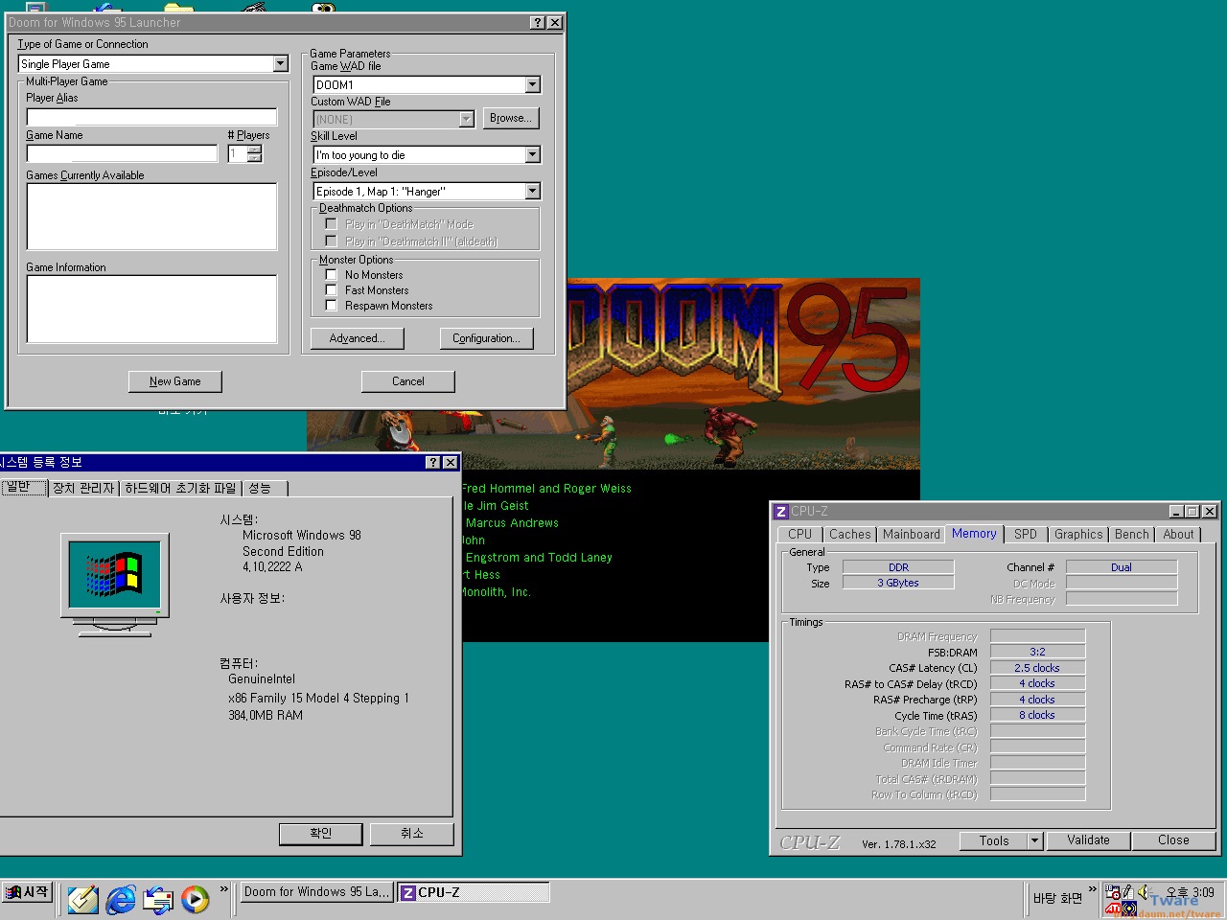Click the Player Alias input field
This screenshot has height=920, width=1227.
(x=151, y=117)
